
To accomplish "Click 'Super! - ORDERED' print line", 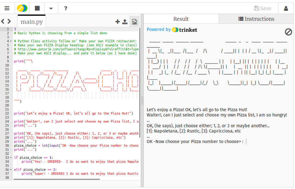I will tap(80, 174).
